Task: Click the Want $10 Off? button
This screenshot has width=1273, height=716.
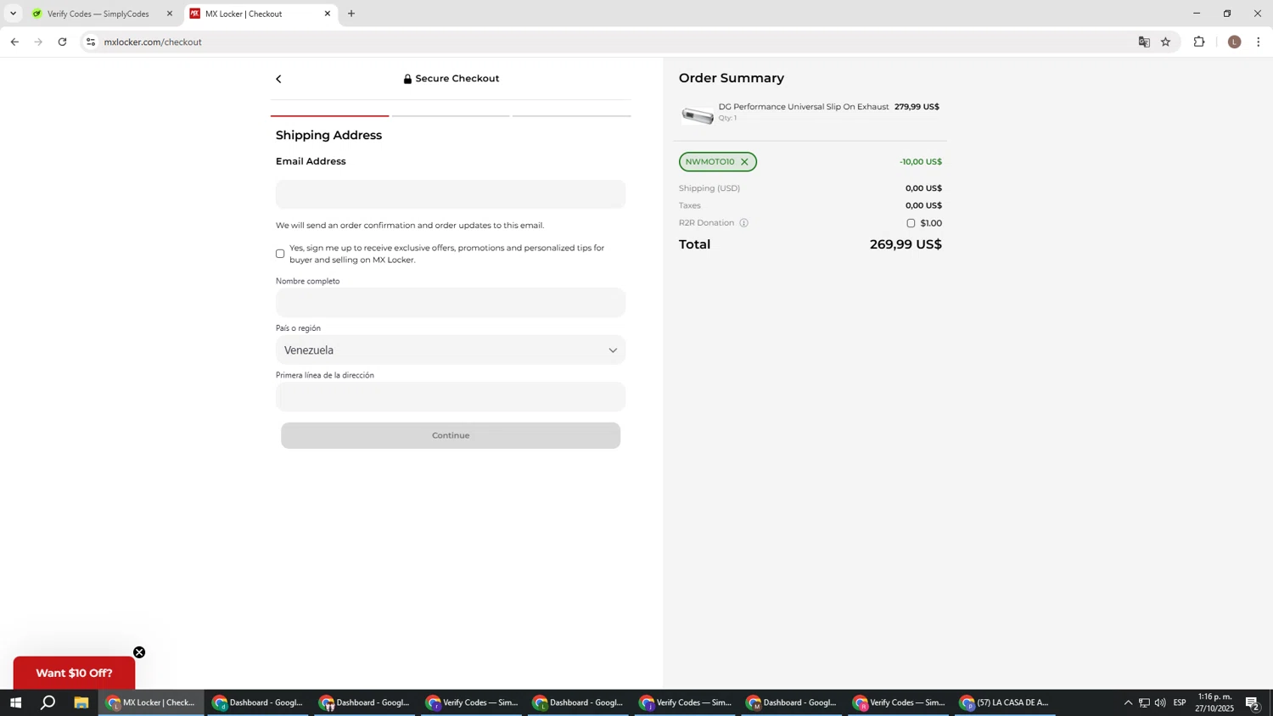Action: pyautogui.click(x=74, y=674)
